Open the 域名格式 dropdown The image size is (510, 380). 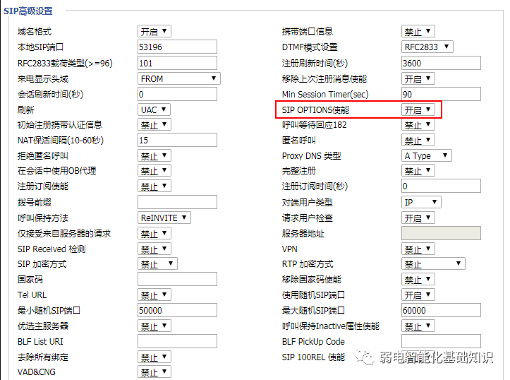point(154,32)
